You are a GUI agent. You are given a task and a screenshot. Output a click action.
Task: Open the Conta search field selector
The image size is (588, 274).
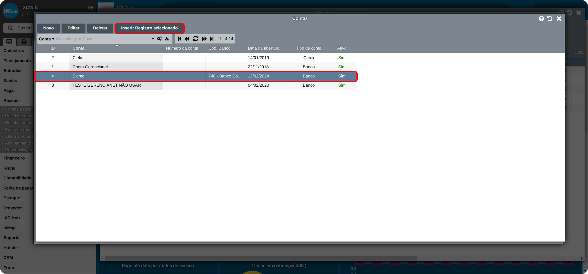tap(47, 39)
